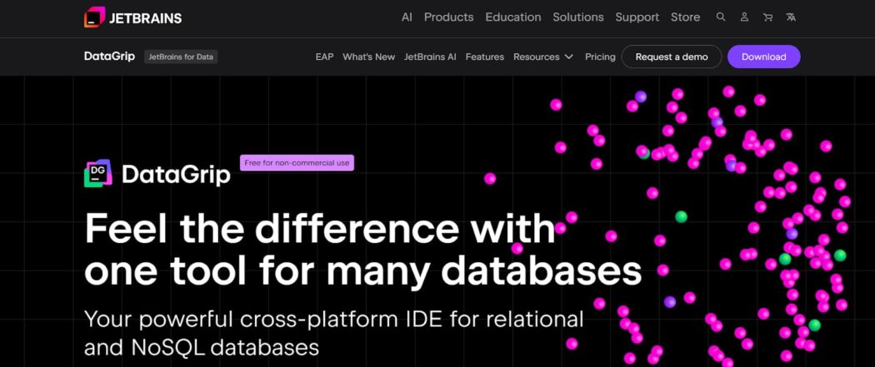Screen dimensions: 875x367
Task: Go to DataGrip product home link
Action: (109, 57)
